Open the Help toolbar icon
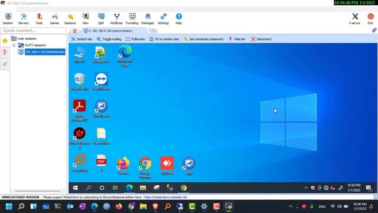378x213 pixels. point(178,19)
